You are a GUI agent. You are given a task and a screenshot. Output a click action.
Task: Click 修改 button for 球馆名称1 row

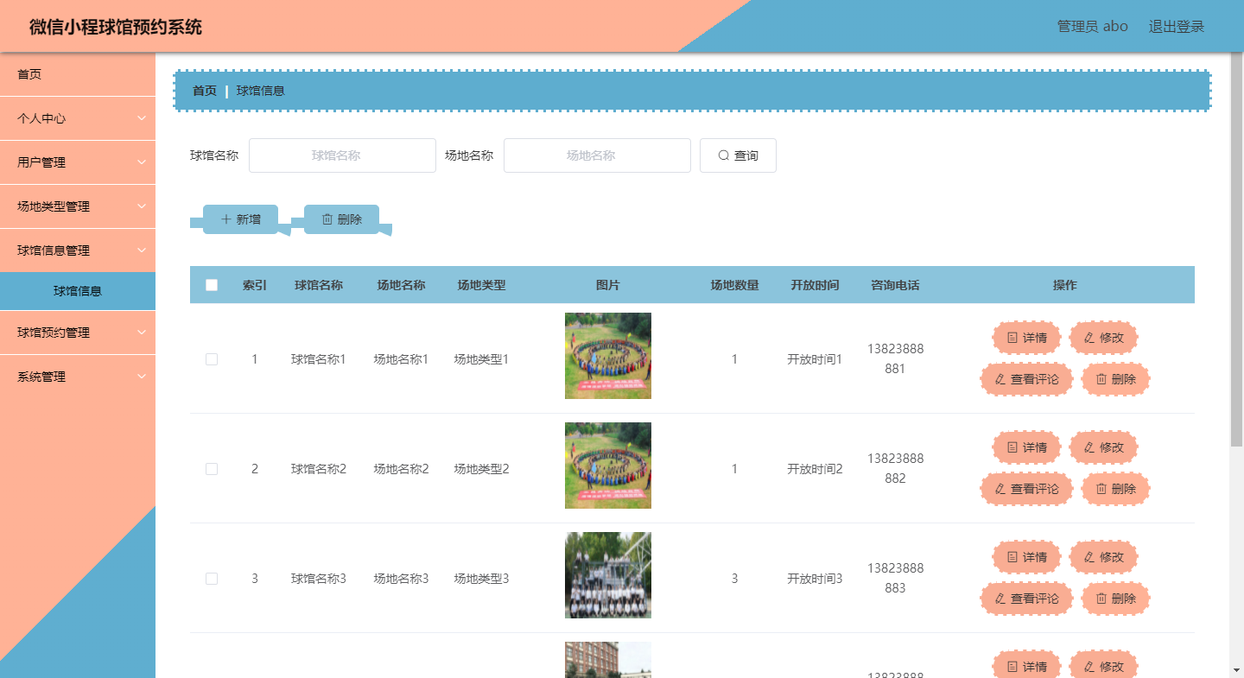(x=1103, y=338)
